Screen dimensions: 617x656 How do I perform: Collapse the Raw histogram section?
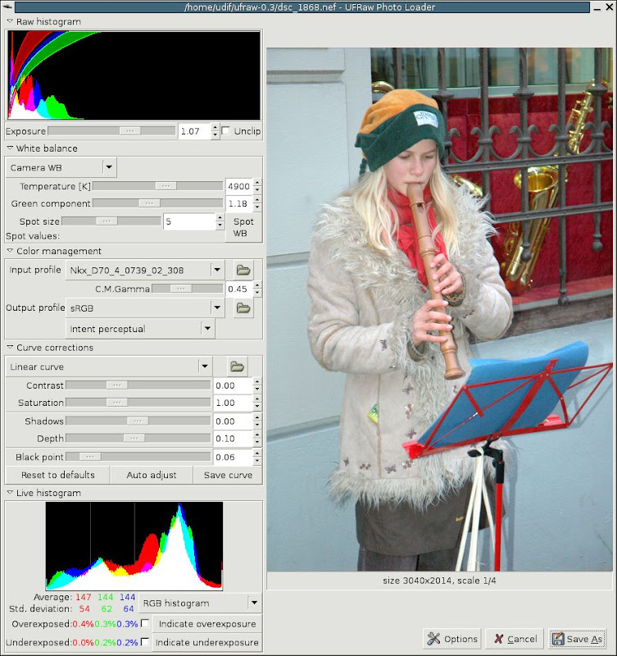click(10, 21)
